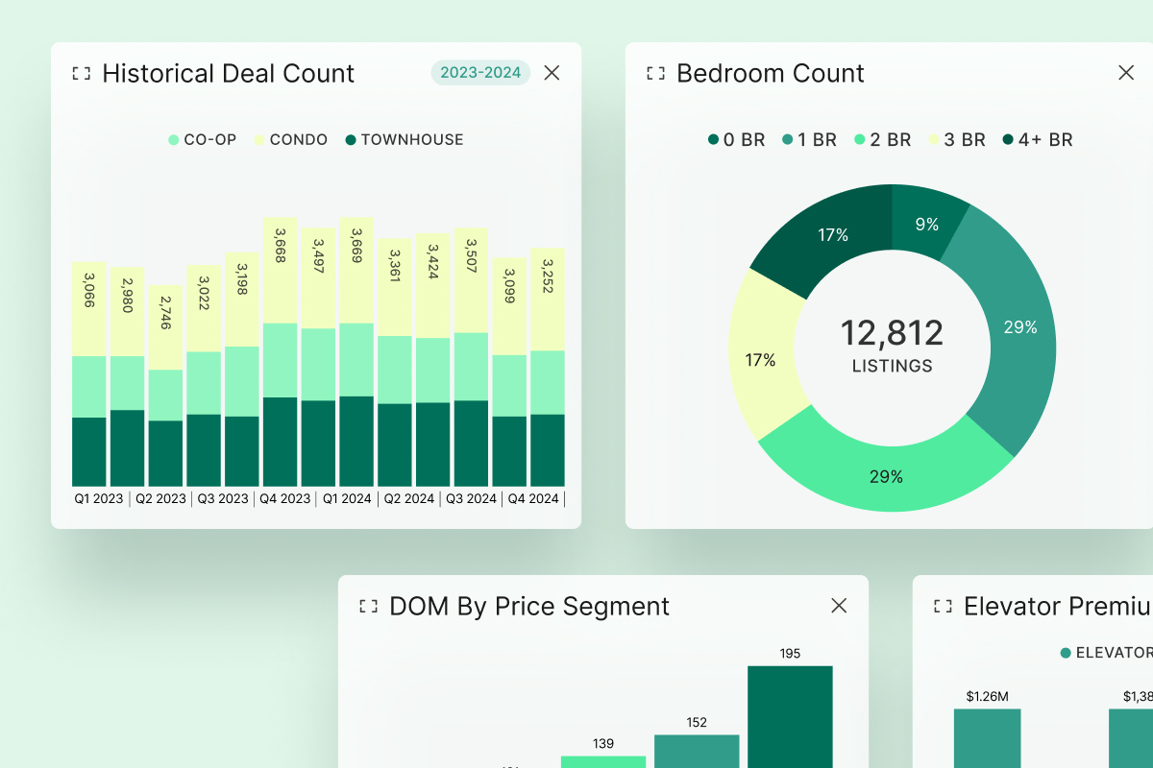Viewport: 1153px width, 768px height.
Task: Close the Historical Deal Count card
Action: point(552,73)
